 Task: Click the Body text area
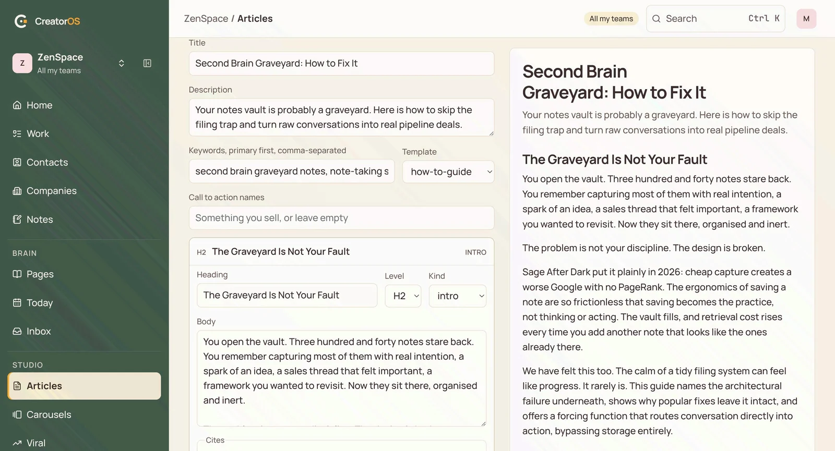coord(341,379)
